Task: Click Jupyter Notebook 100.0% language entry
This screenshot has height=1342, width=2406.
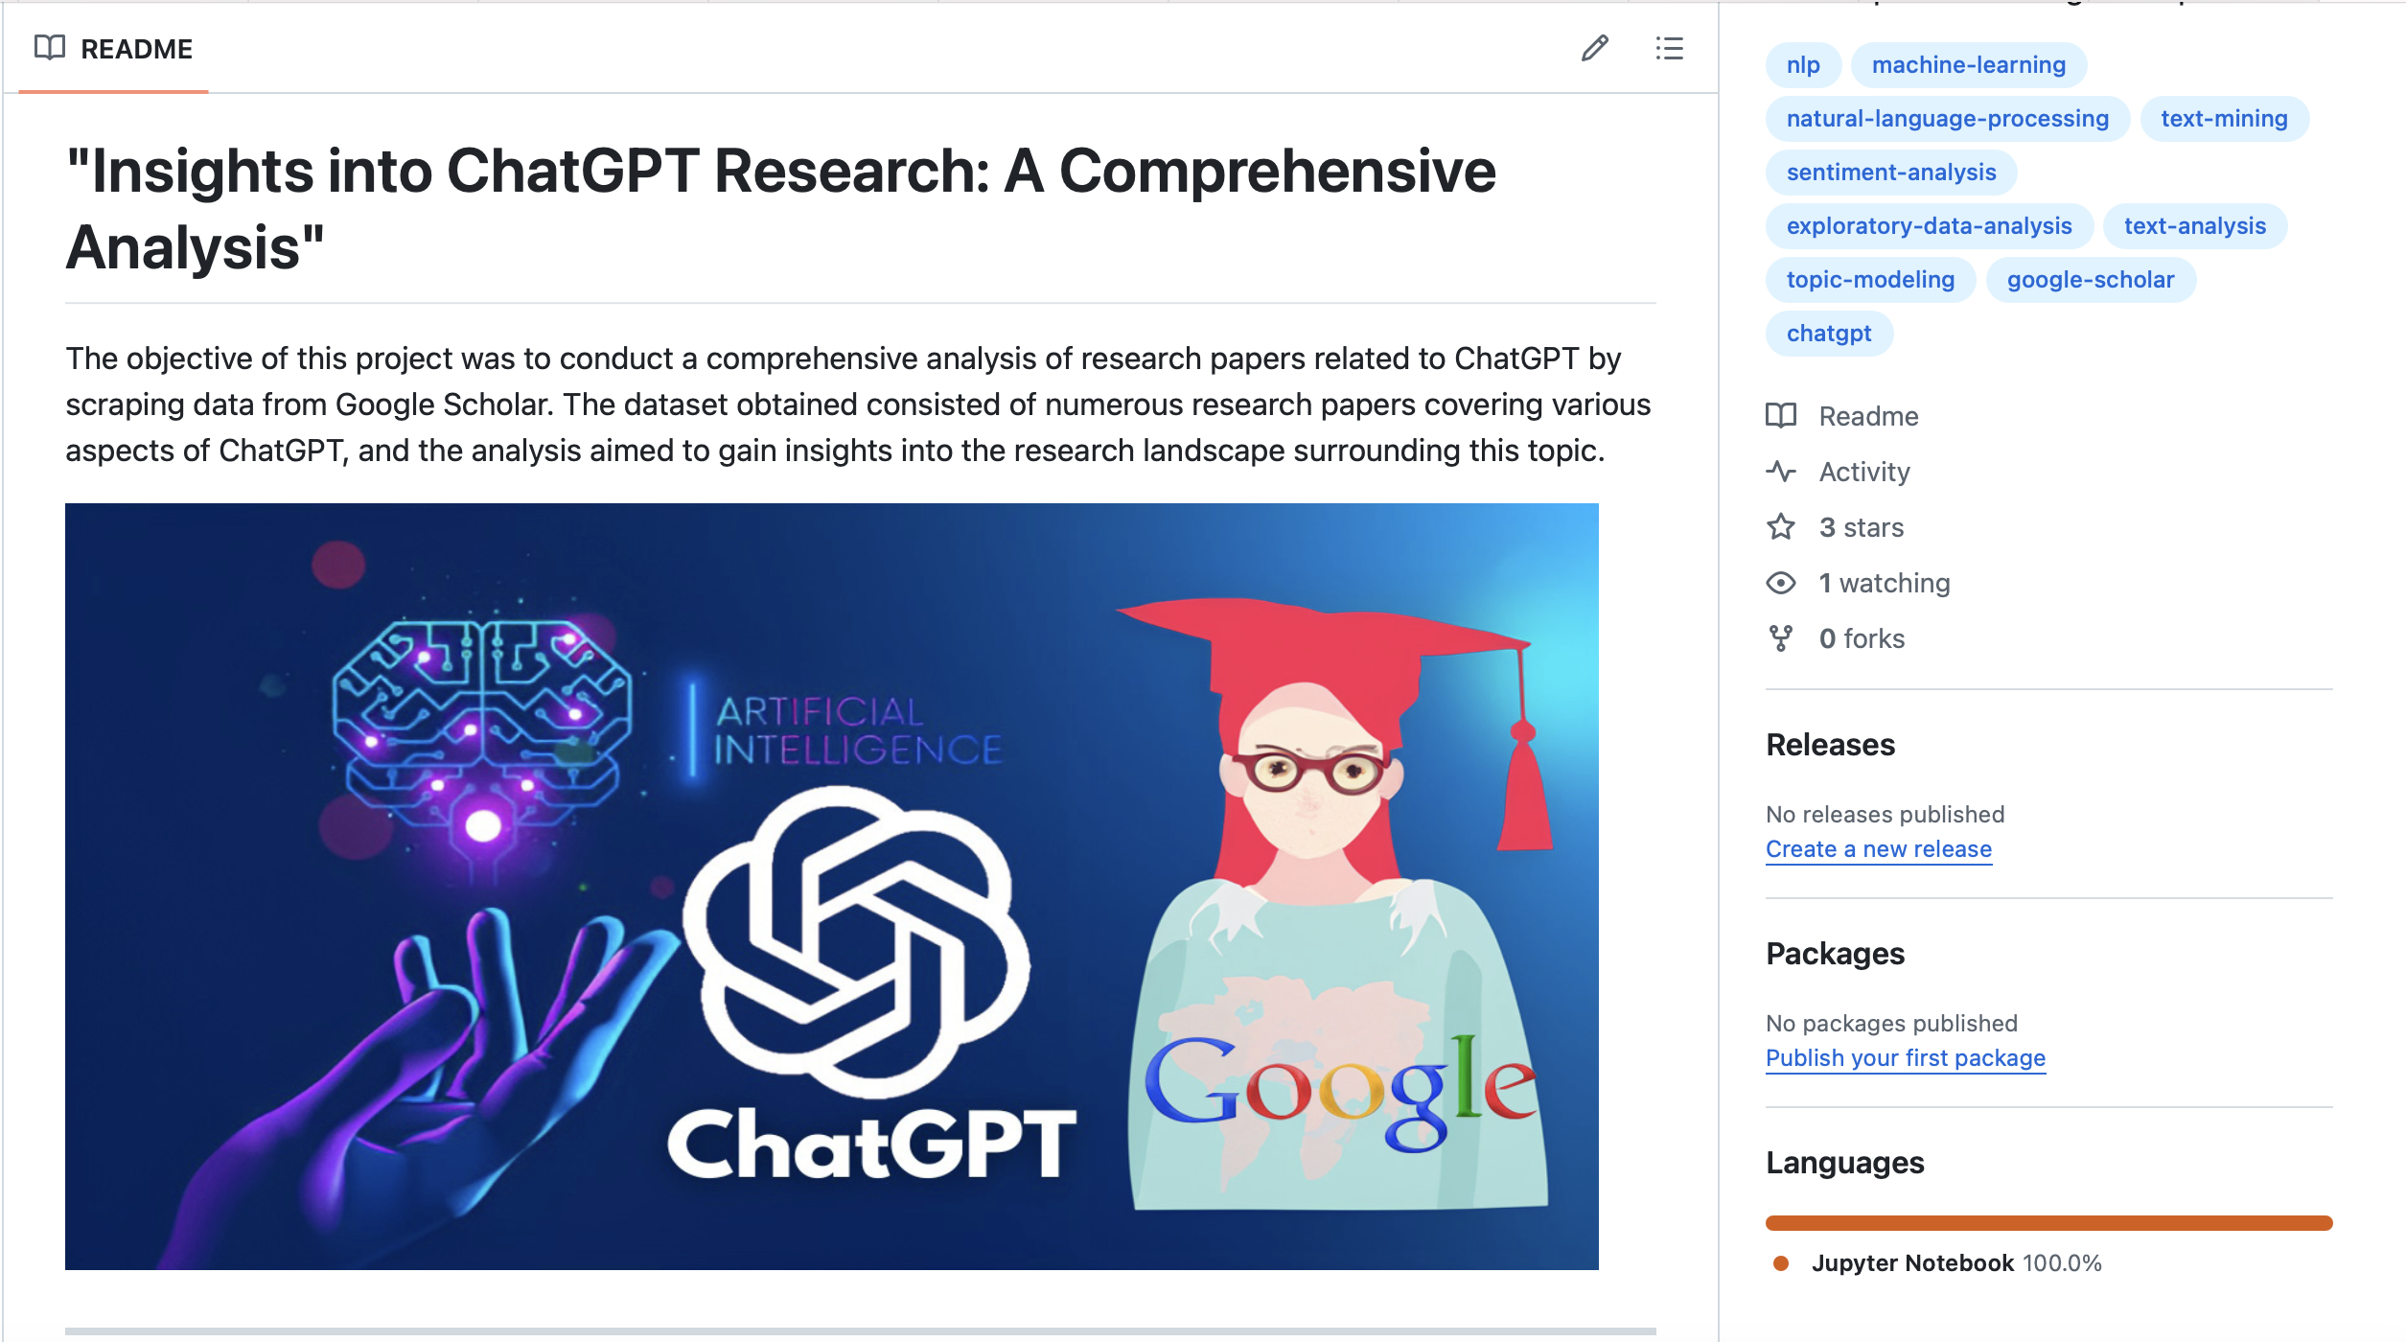Action: coord(1937,1263)
